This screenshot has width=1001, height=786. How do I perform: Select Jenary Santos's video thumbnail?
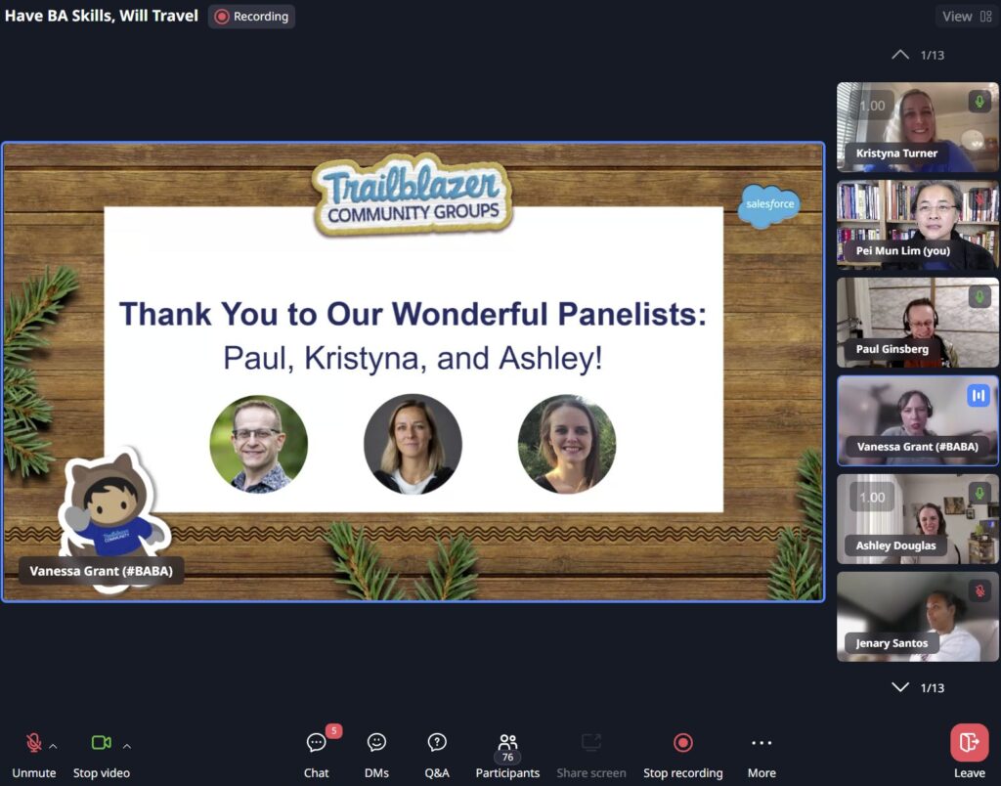(917, 616)
